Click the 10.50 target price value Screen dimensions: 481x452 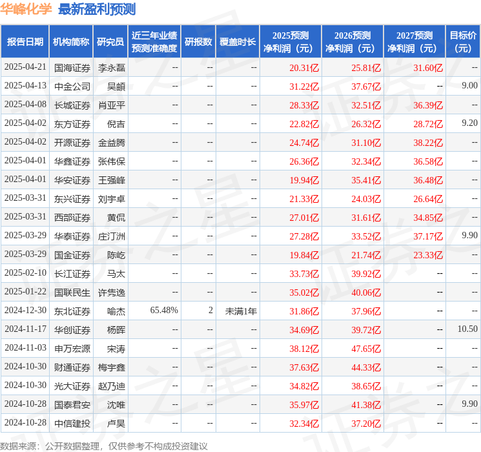click(x=467, y=329)
